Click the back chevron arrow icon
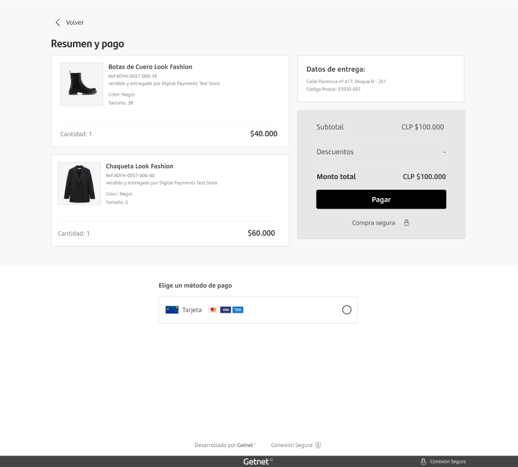 pyautogui.click(x=58, y=22)
